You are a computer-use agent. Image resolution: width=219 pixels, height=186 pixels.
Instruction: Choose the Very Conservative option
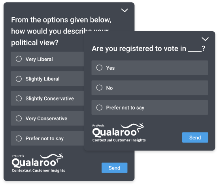(x=47, y=118)
